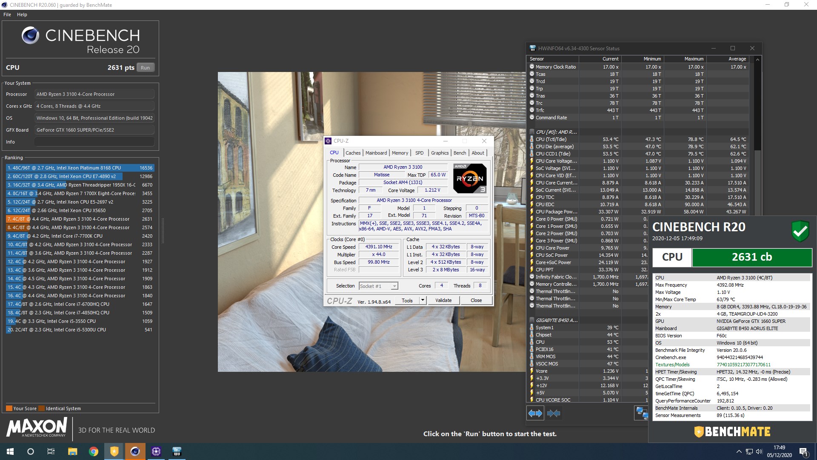Select ranking row 20 Intel Core i5-5300U

tap(80, 330)
